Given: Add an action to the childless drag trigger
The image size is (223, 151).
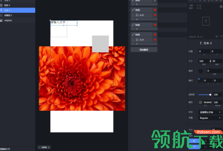Looking at the screenshot, I should (x=137, y=29).
